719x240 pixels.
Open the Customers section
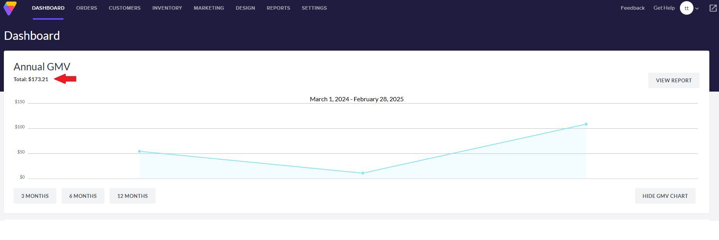pyautogui.click(x=125, y=8)
